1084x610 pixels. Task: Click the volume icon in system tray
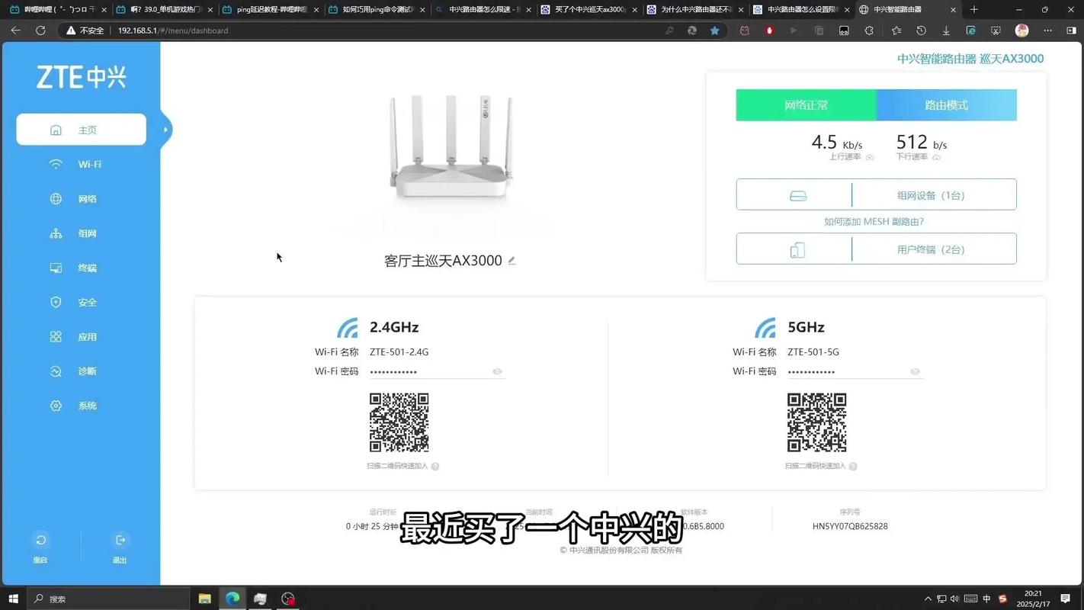(955, 599)
